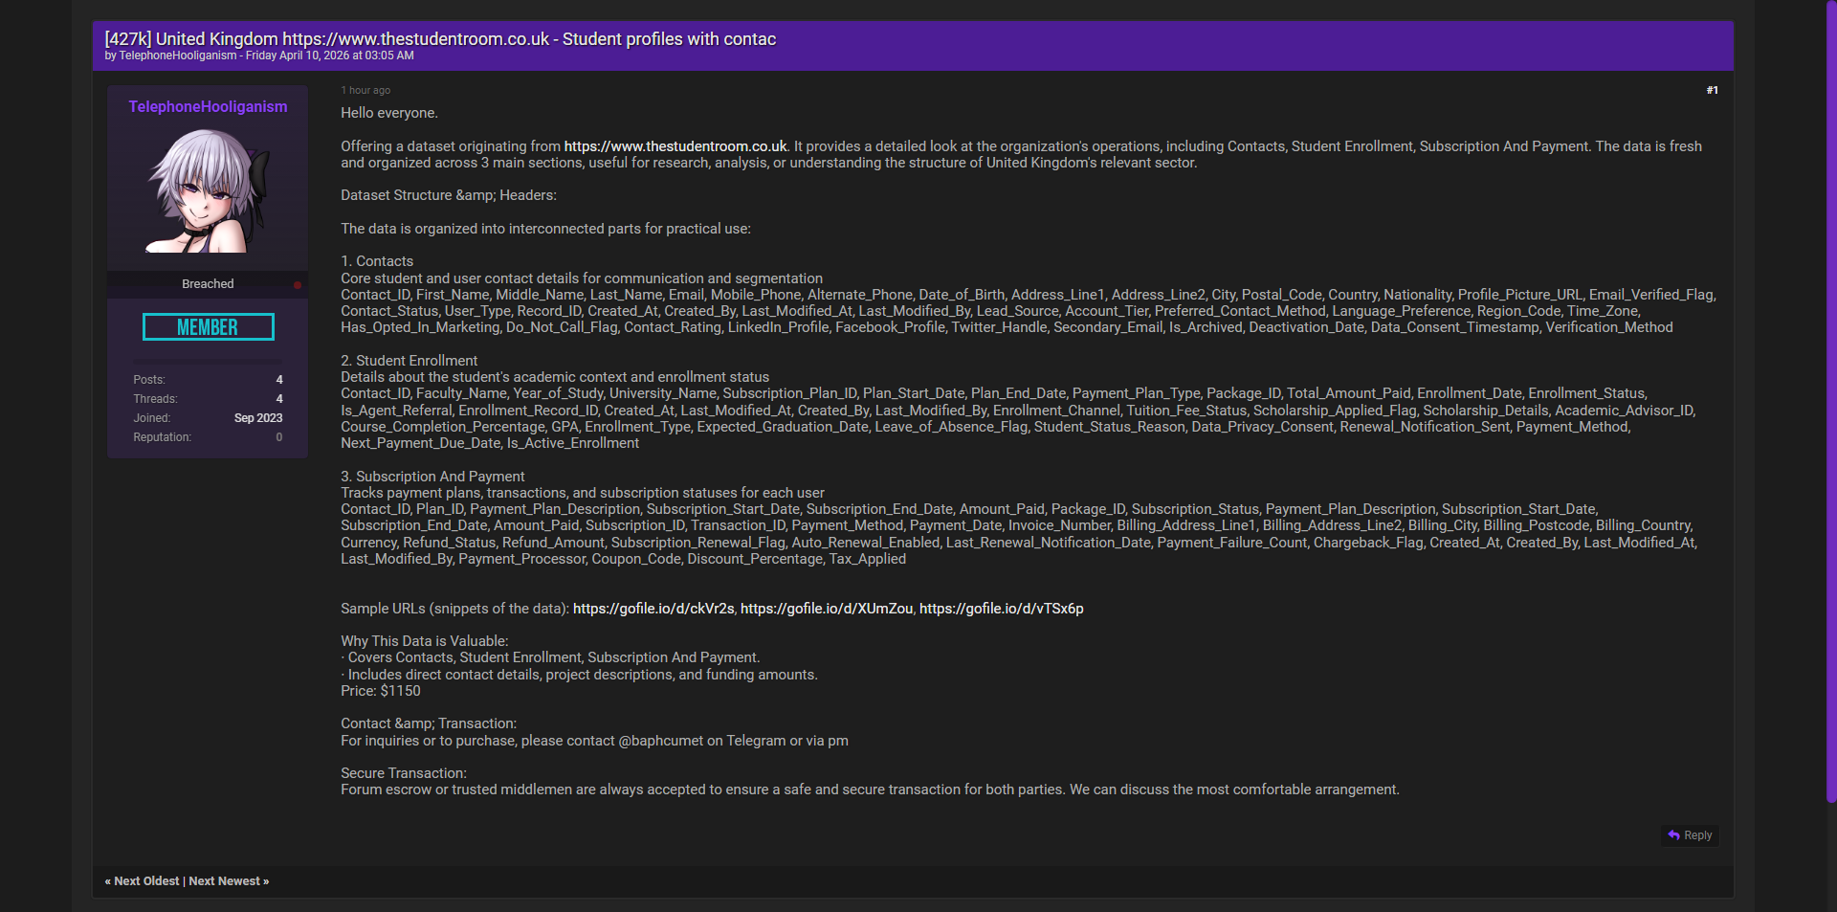Click the Reply arrow icon

point(1673,835)
